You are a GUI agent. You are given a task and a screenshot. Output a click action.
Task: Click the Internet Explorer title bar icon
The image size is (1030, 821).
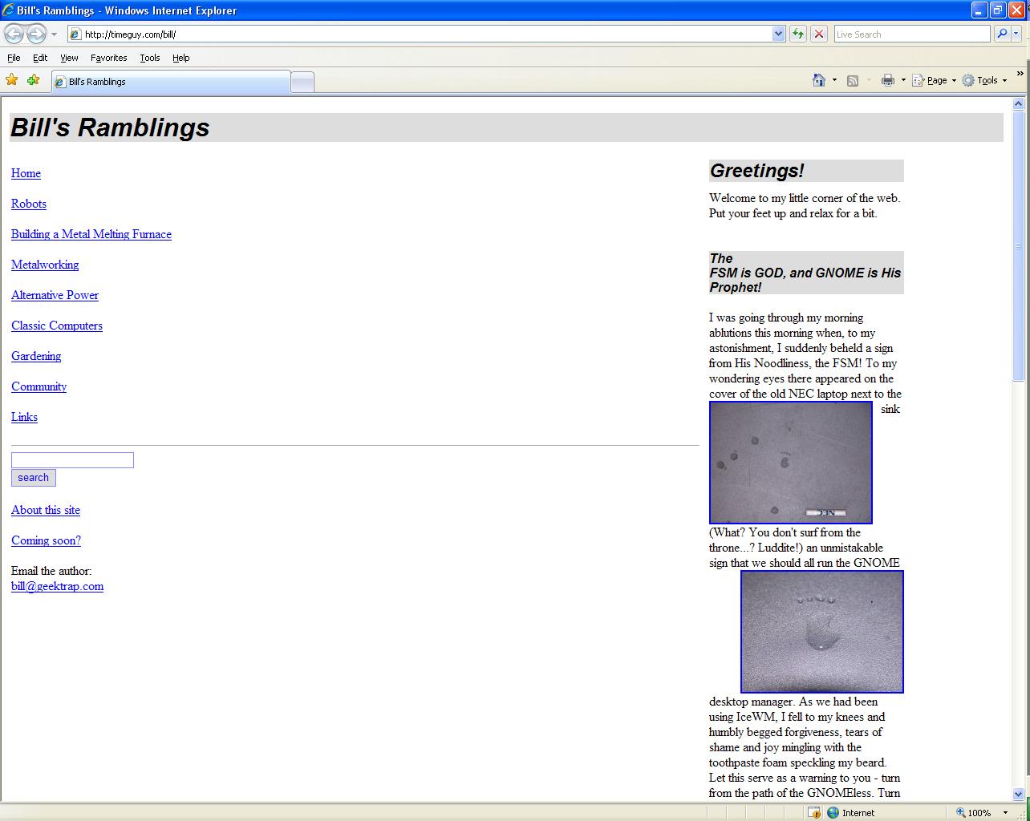pyautogui.click(x=8, y=10)
